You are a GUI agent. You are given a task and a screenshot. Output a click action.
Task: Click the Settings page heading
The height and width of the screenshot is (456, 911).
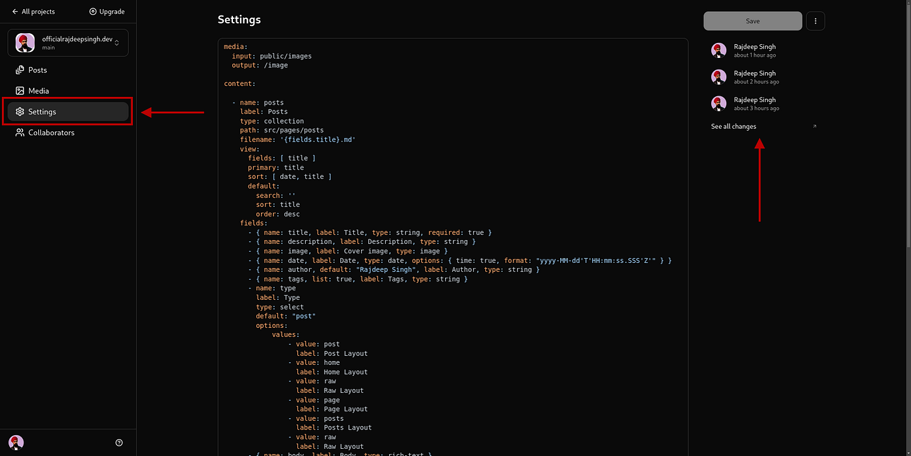coord(239,20)
